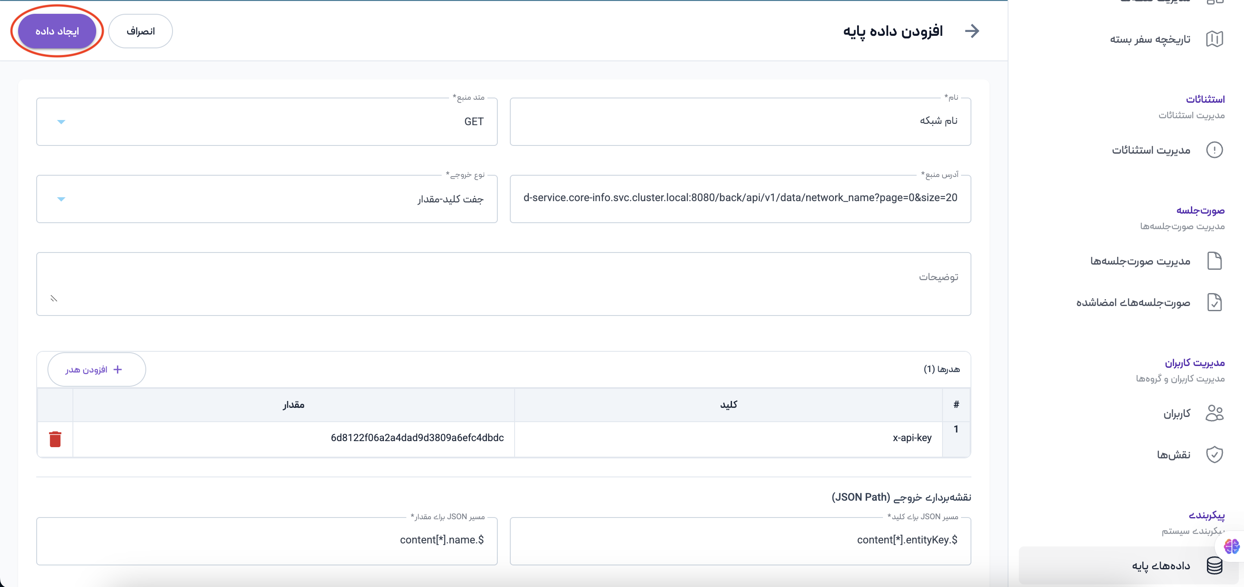Open the Roles shield icon
Screen dimensions: 1244x587
[1214, 454]
